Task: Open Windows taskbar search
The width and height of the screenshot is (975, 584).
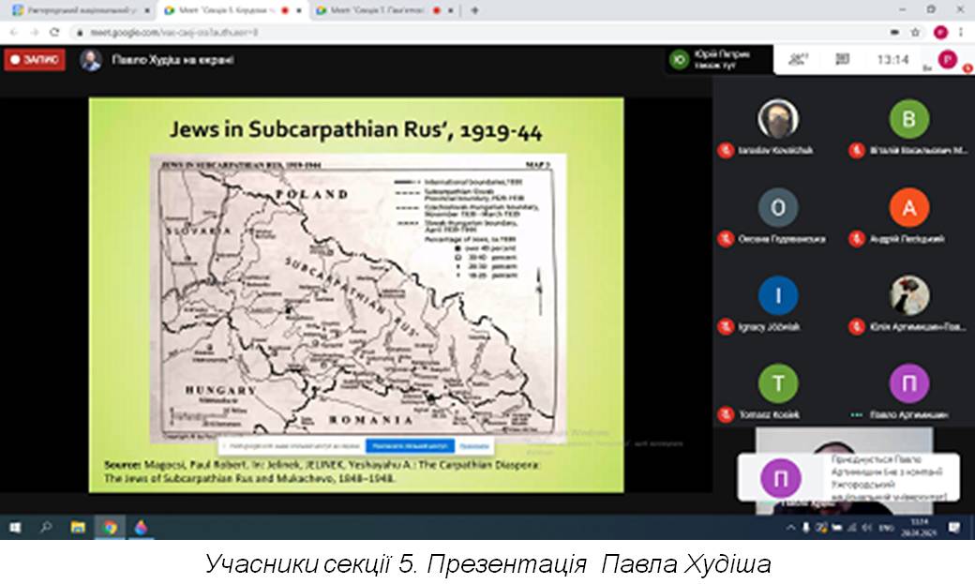Action: click(46, 528)
